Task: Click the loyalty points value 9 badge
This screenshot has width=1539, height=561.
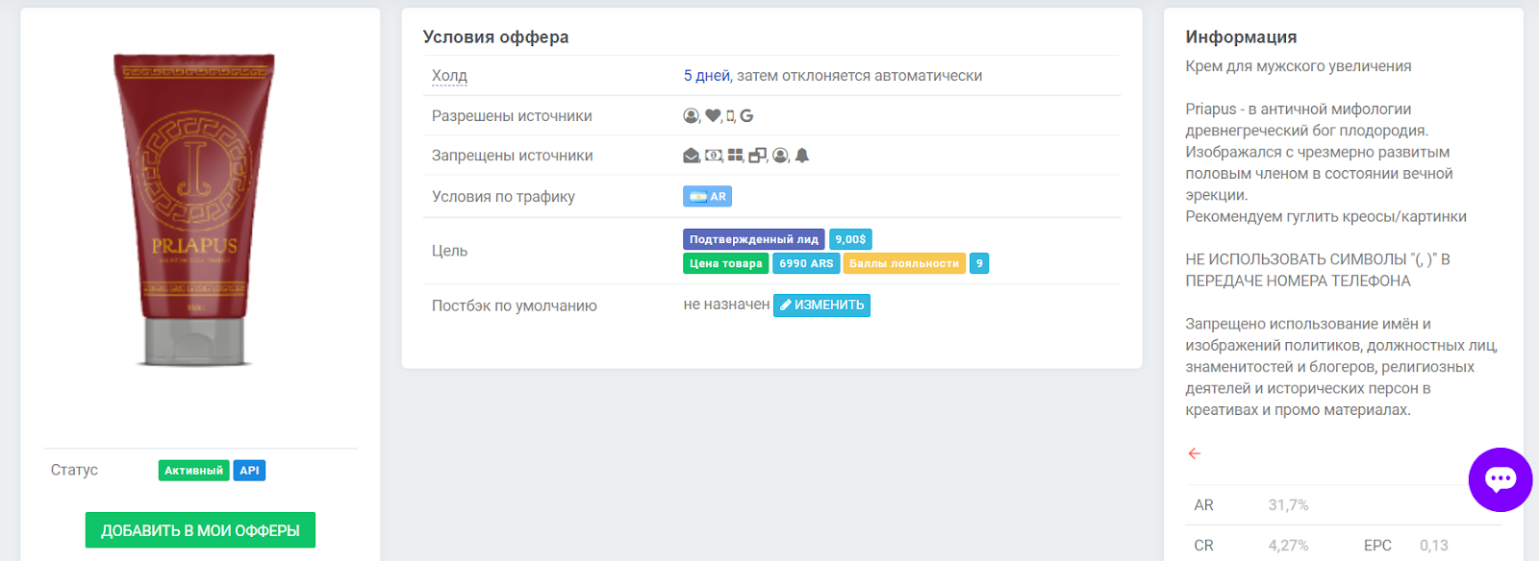Action: click(x=979, y=263)
